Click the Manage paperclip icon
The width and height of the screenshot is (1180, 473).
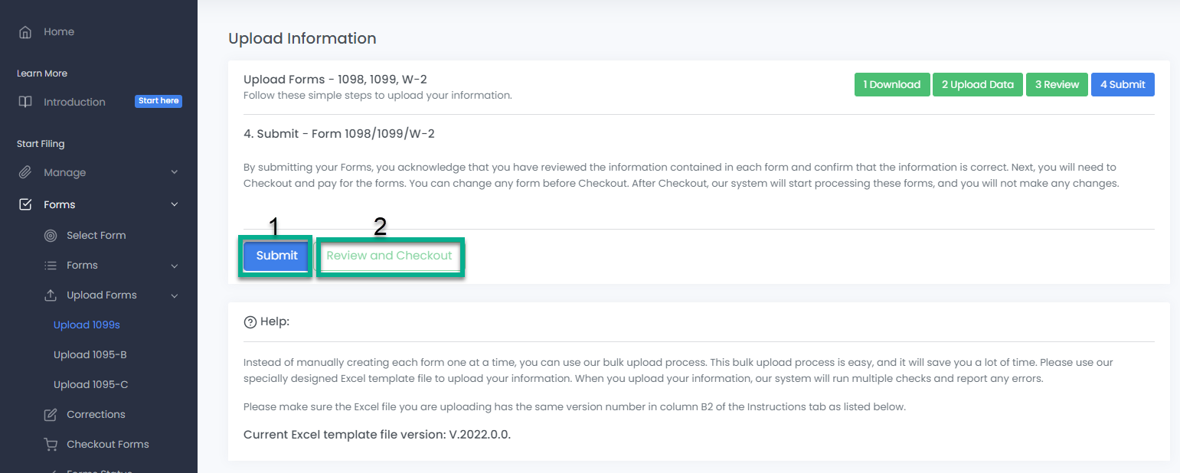coord(25,173)
